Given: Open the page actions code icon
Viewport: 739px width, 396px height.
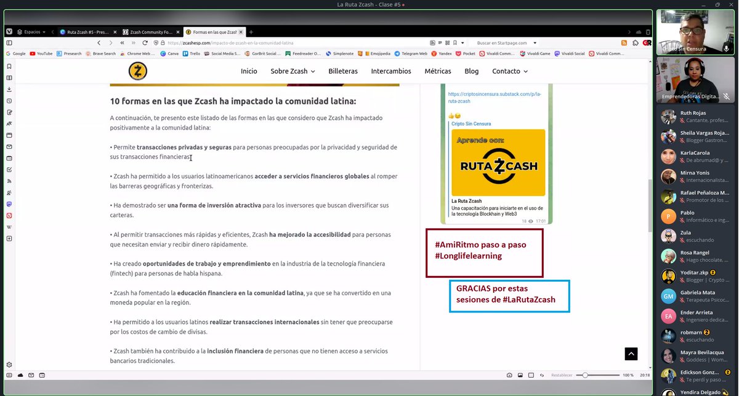Looking at the screenshot, I should tap(541, 375).
